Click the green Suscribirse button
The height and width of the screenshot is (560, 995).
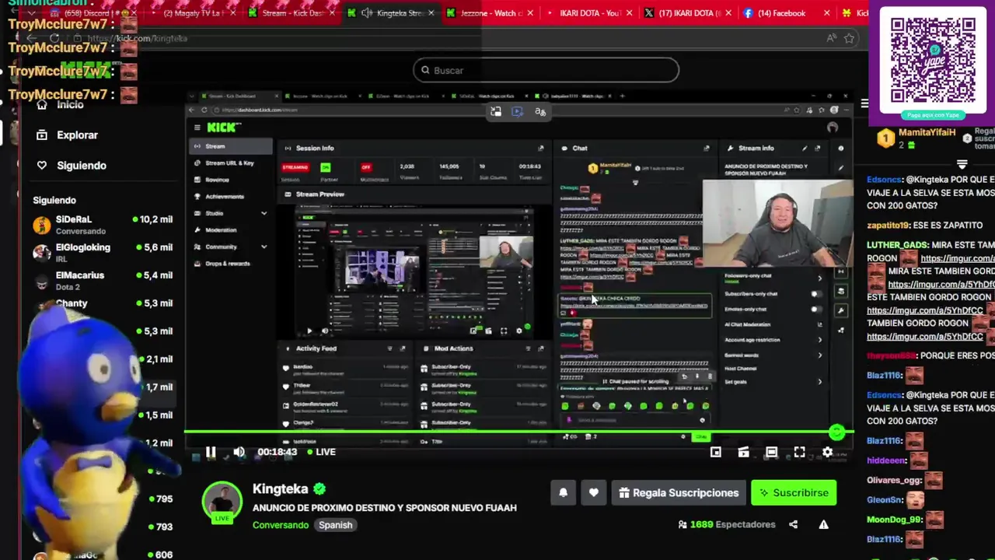pos(794,492)
